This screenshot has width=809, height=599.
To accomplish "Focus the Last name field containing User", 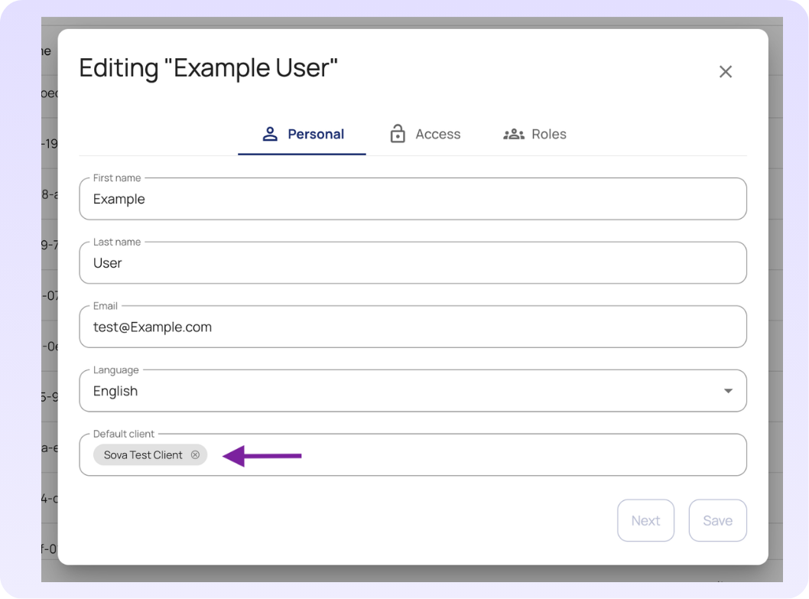I will [x=413, y=263].
